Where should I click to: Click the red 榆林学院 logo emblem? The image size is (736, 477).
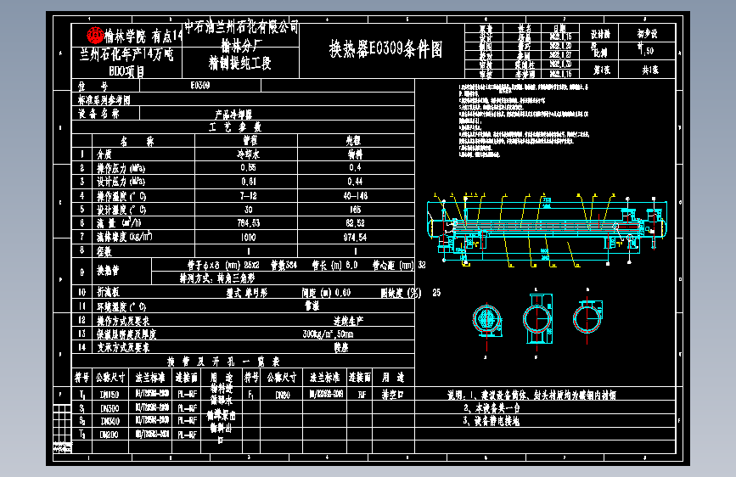pos(95,35)
